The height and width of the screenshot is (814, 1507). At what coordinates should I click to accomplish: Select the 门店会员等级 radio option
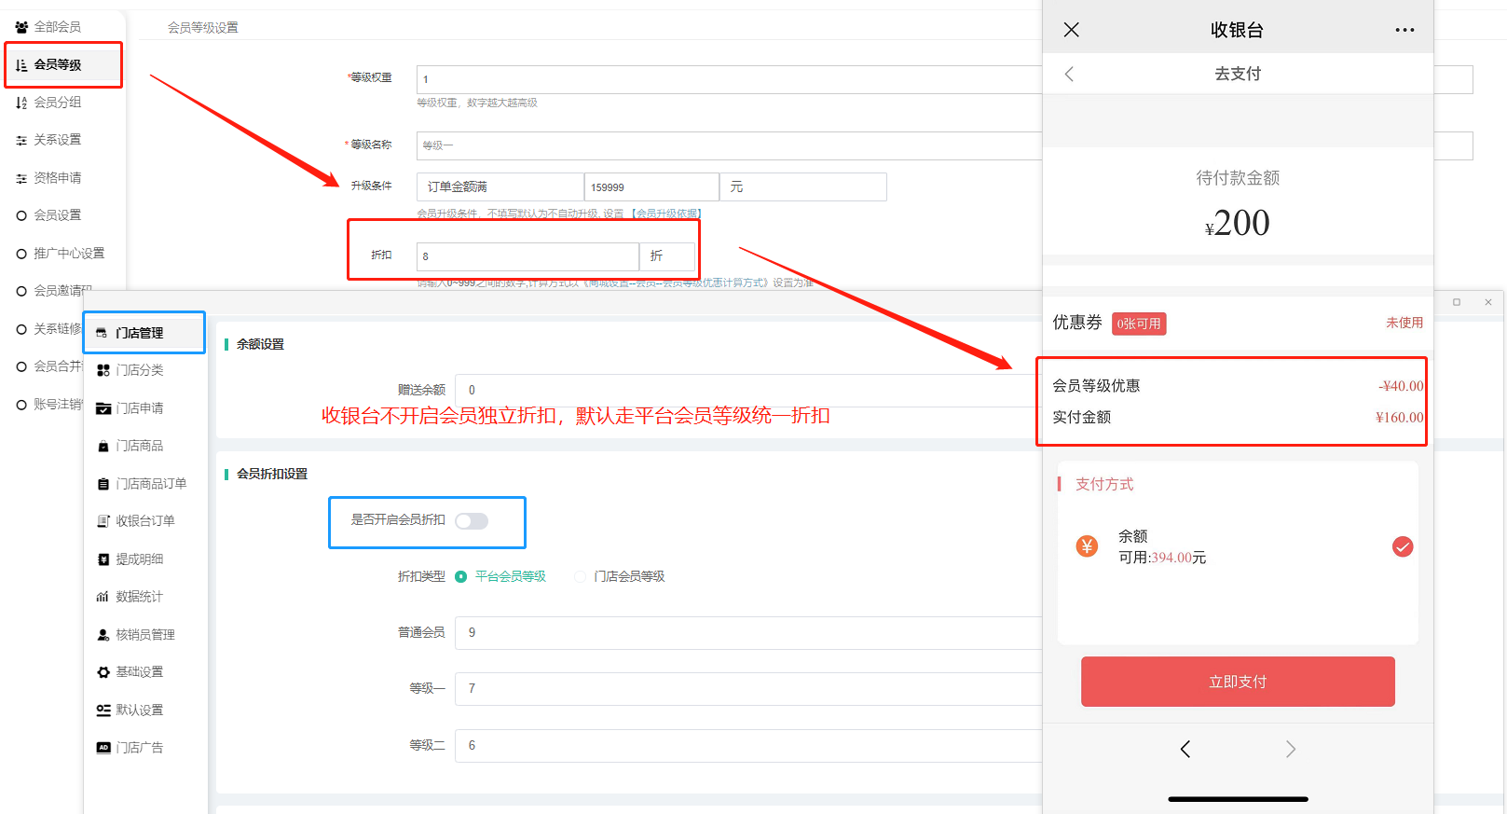coord(581,577)
